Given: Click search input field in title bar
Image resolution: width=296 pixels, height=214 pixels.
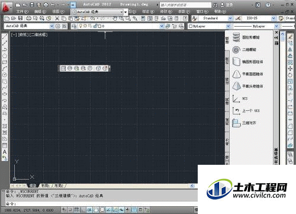Looking at the screenshot, I should tap(185, 5).
